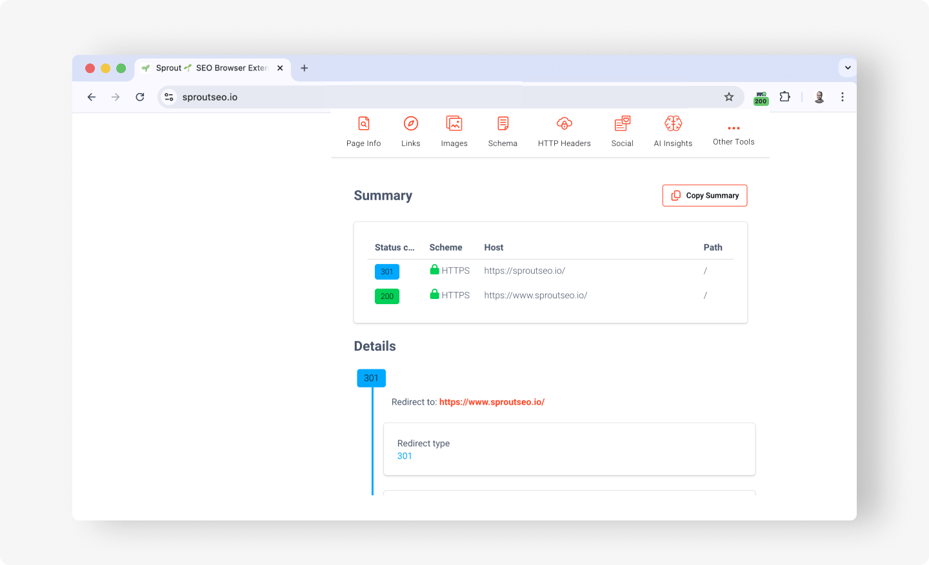Open the Schema tool
The height and width of the screenshot is (565, 929).
coord(503,132)
